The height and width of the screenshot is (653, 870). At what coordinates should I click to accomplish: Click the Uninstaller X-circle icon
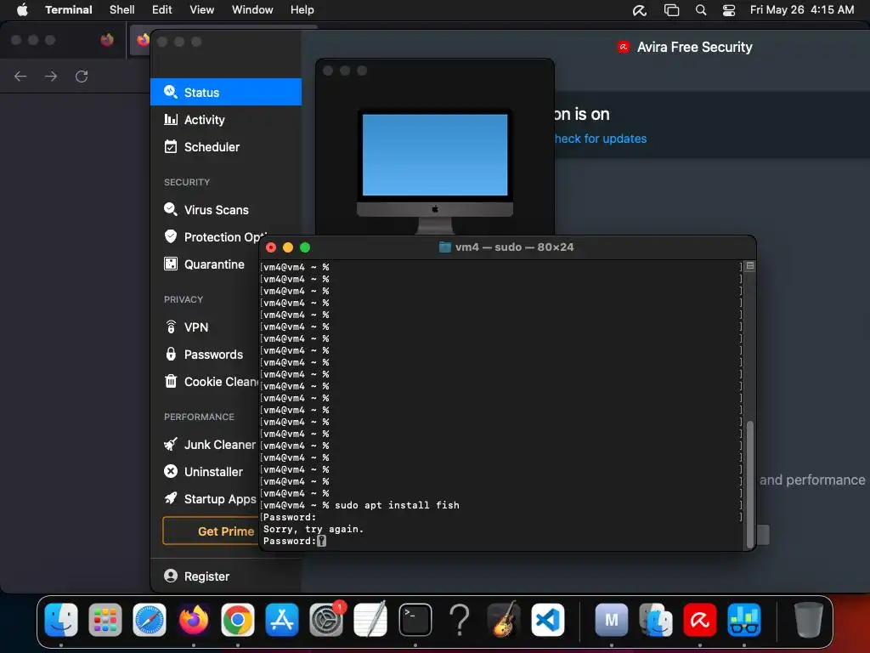point(171,471)
